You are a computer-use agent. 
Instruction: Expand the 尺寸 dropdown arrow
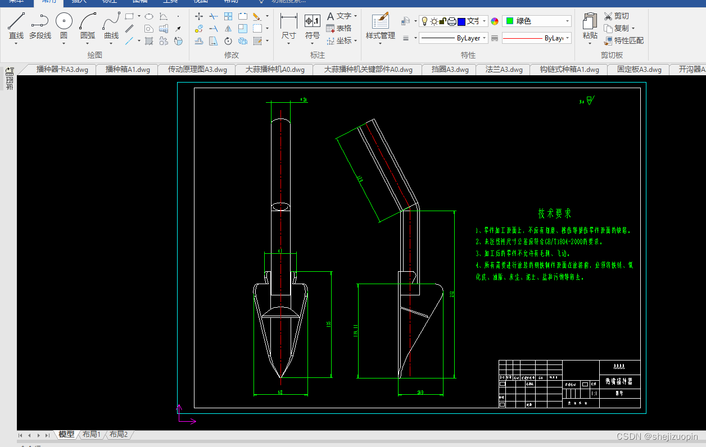click(x=288, y=43)
